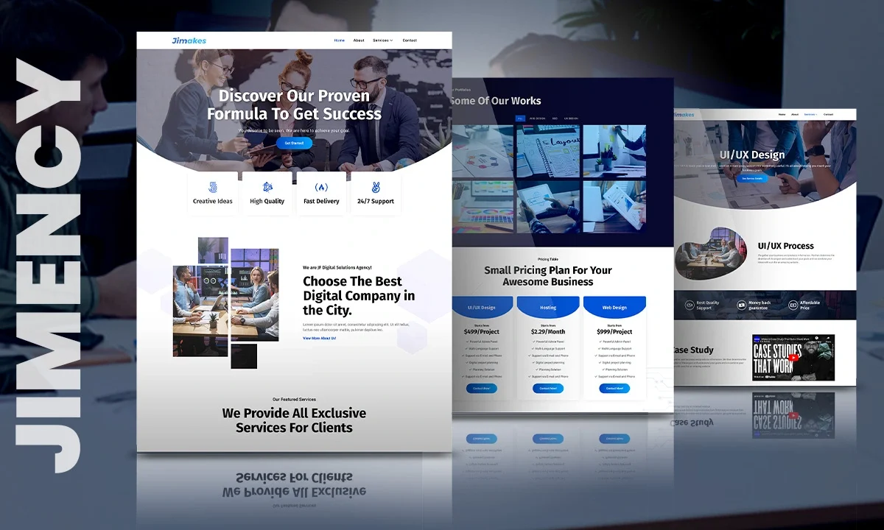
Task: Open a portfolio thumbnail in Some Of Our Works
Action: [547, 151]
